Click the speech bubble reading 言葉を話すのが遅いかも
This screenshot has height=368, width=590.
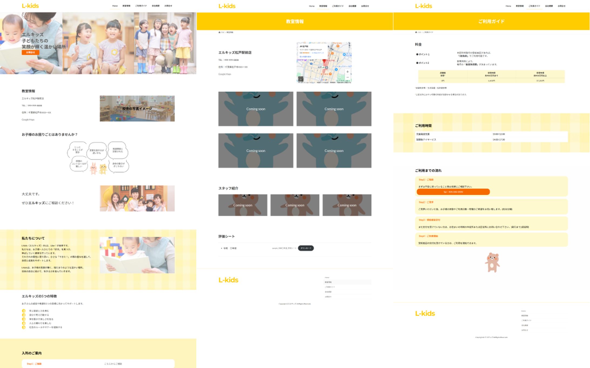click(97, 152)
